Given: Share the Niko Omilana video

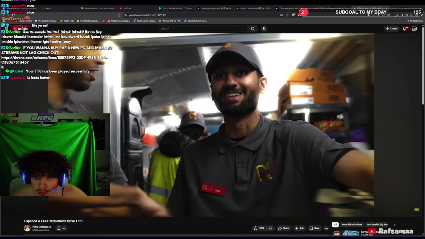Looking at the screenshot, I should coord(284,228).
